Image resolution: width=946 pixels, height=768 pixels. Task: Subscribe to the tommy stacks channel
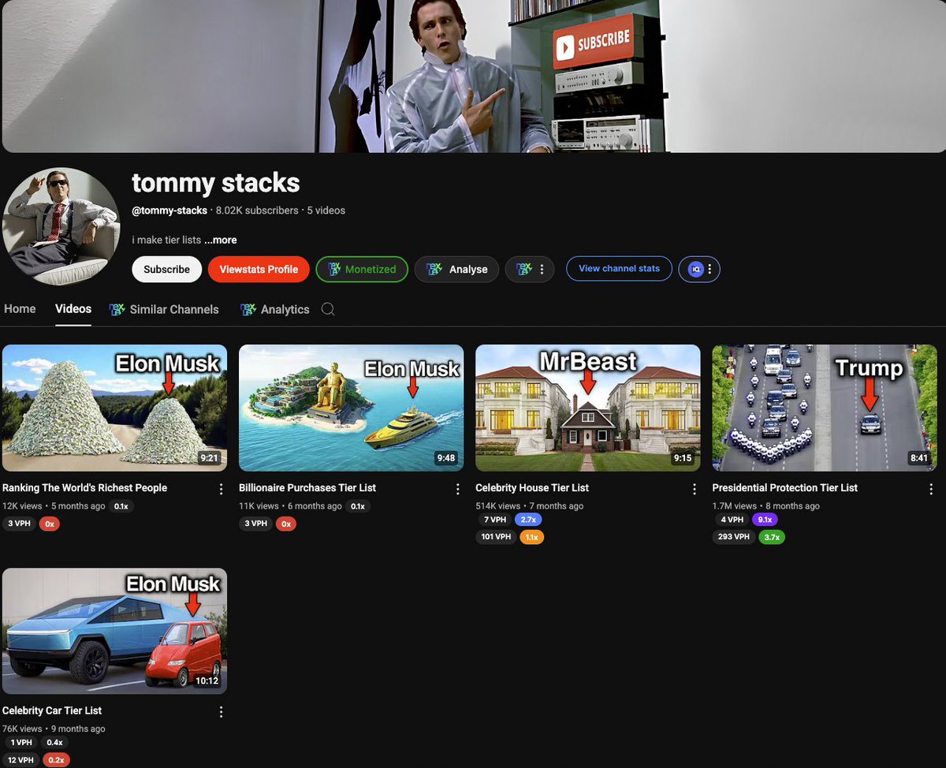[x=167, y=269]
